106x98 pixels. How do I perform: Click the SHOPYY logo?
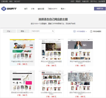pyautogui.click(x=9, y=9)
